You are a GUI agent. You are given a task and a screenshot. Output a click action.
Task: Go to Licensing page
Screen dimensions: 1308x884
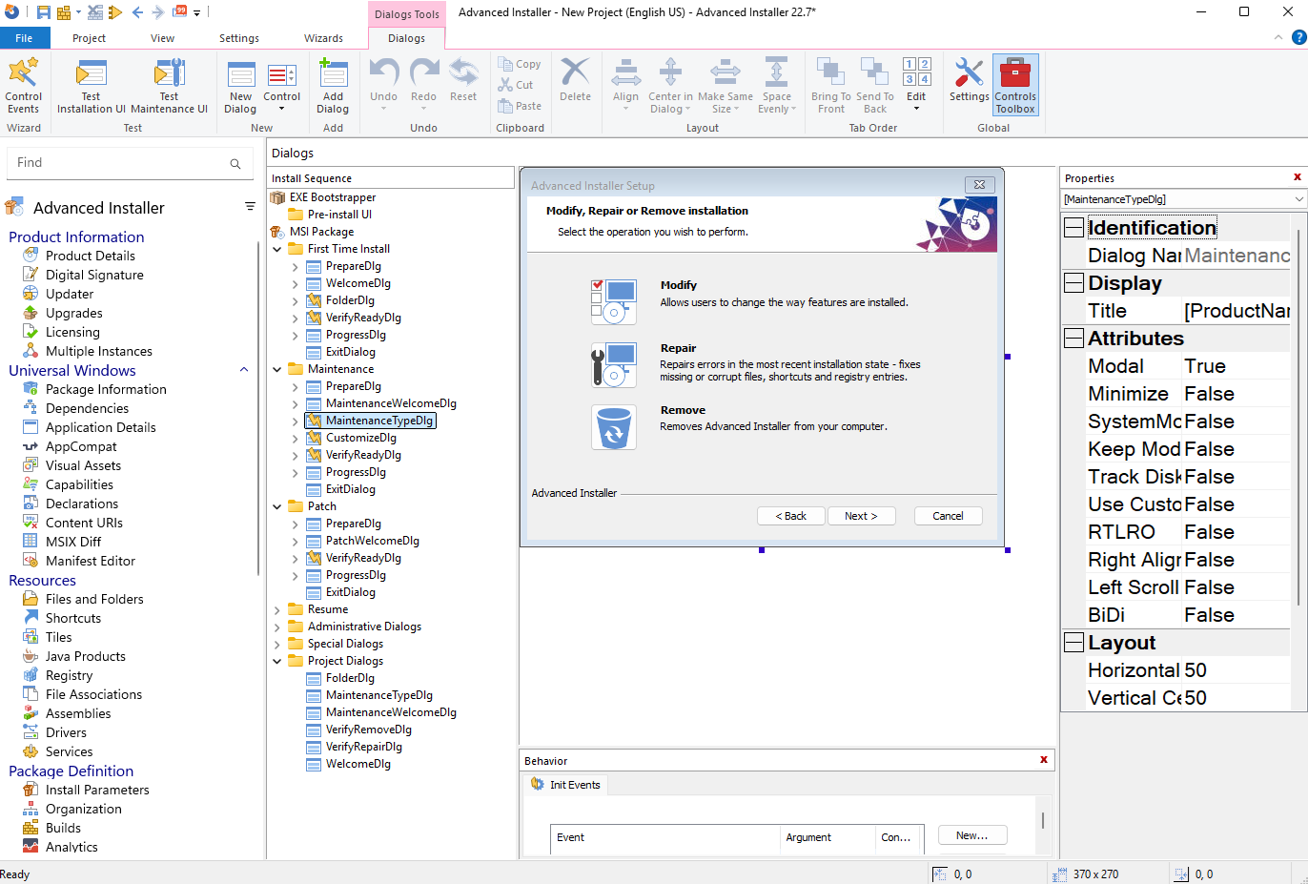[72, 332]
